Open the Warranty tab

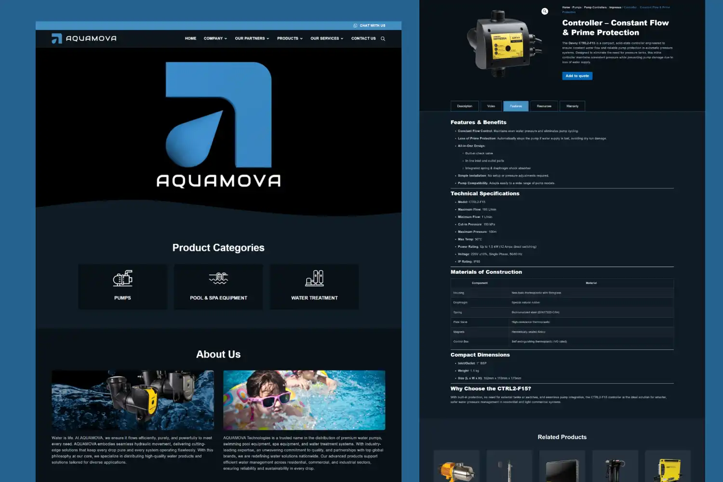(572, 106)
